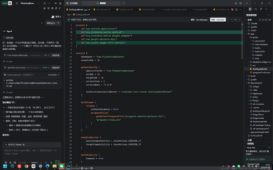Screen dimensions: 273x170
Task: Click the undo arrow beside the user message
Action: pyautogui.click(x=42, y=23)
